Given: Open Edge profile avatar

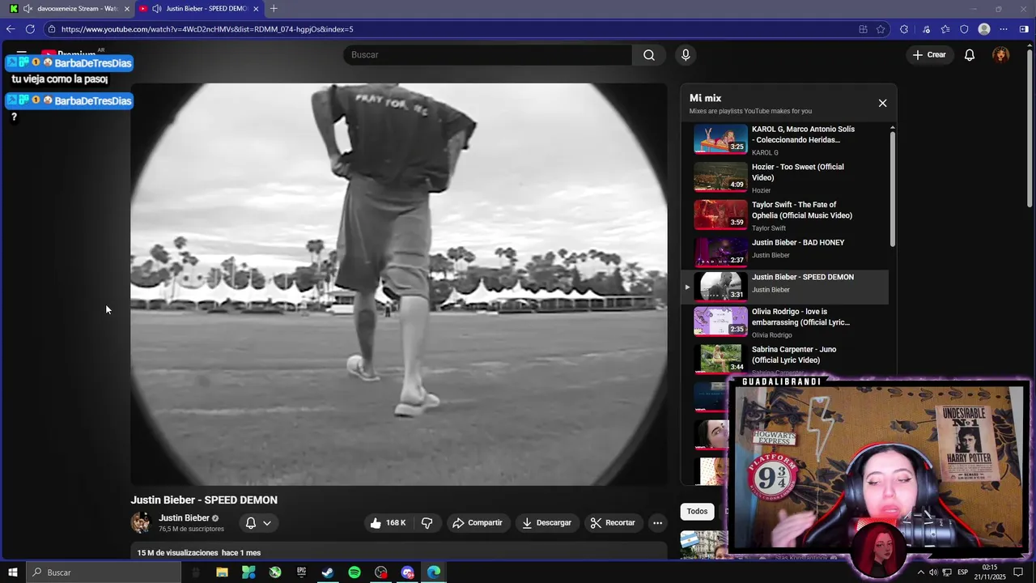Looking at the screenshot, I should point(984,29).
